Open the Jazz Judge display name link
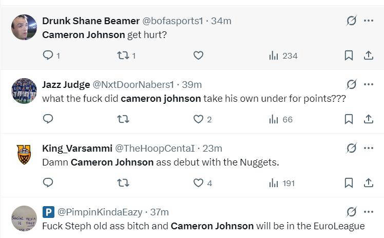This screenshot has width=384, height=238. click(65, 84)
